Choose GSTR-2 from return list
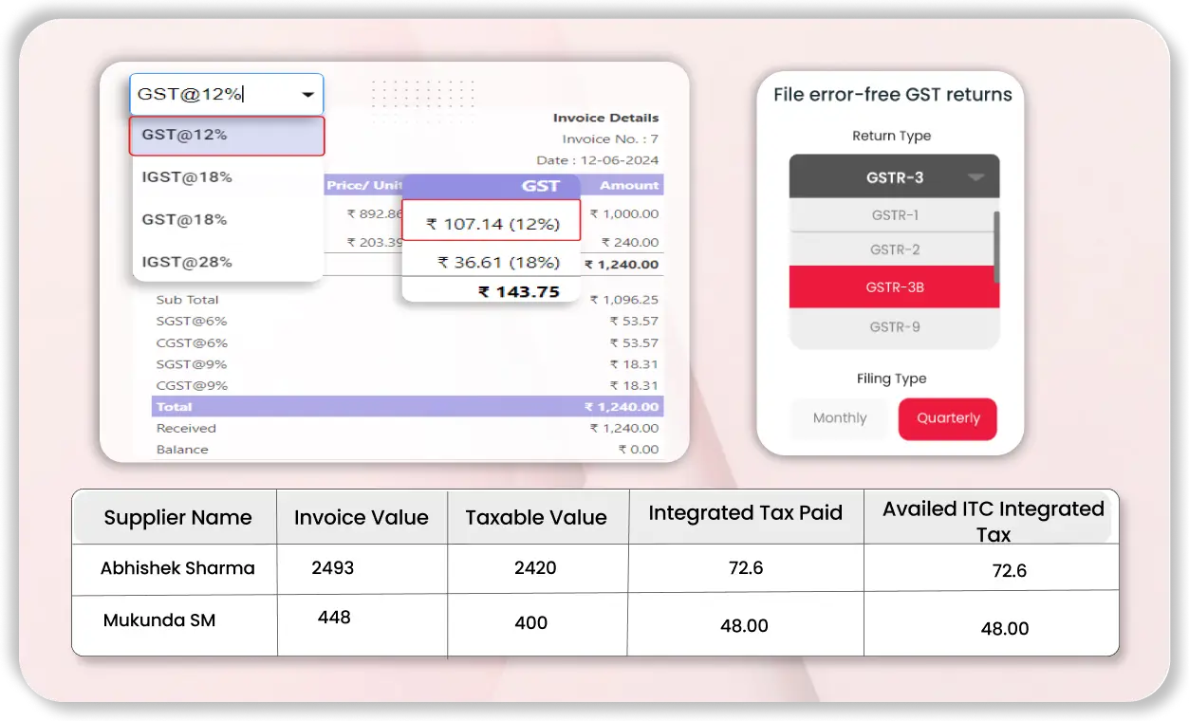1189x721 pixels. pyautogui.click(x=893, y=250)
